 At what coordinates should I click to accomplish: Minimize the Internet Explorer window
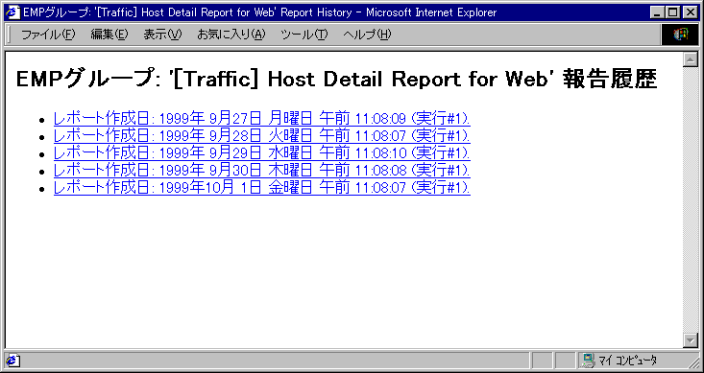tap(657, 13)
